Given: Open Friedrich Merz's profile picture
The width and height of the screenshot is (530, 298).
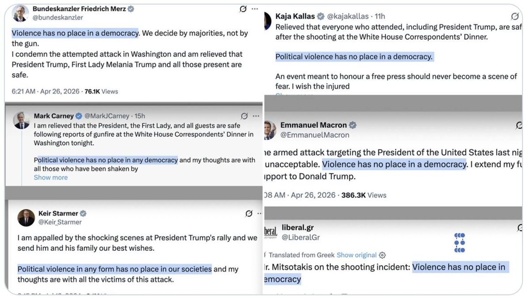Looking at the screenshot, I should [20, 13].
